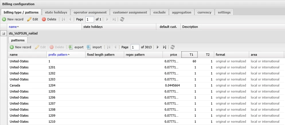Click prefix pattern cell 1201
The height and width of the screenshot is (125, 285).
click(66, 68)
